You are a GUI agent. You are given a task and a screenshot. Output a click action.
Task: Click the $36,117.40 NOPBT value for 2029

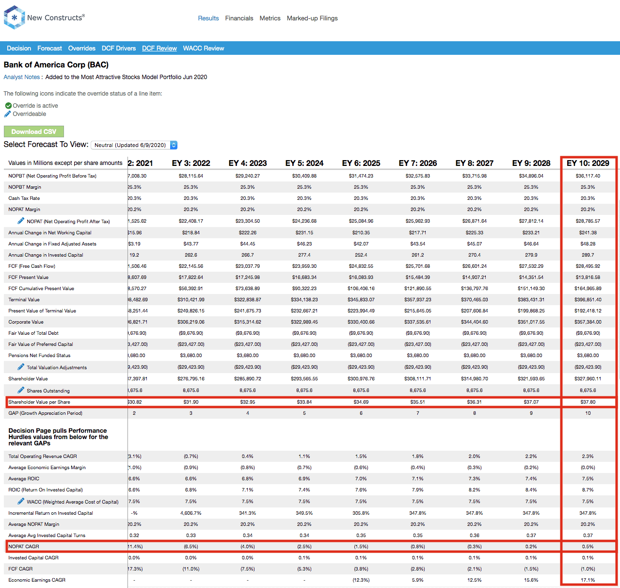pos(588,176)
